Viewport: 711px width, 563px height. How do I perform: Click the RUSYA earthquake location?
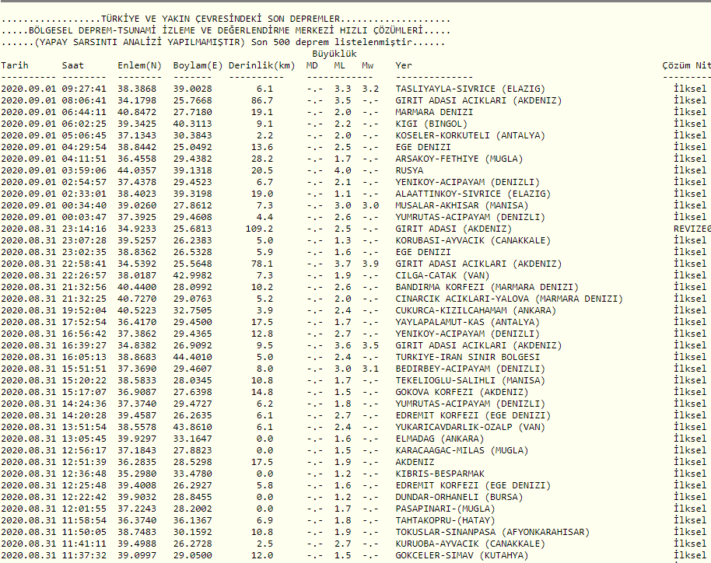(x=409, y=170)
